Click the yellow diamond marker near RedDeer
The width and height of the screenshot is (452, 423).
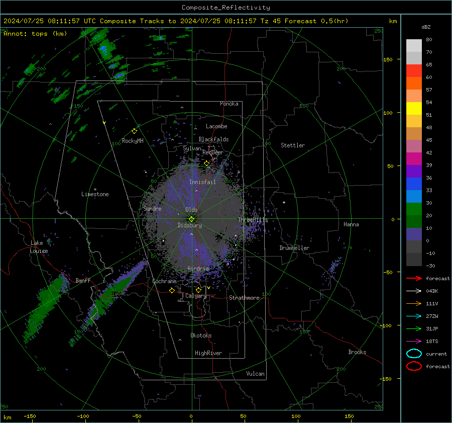[206, 163]
